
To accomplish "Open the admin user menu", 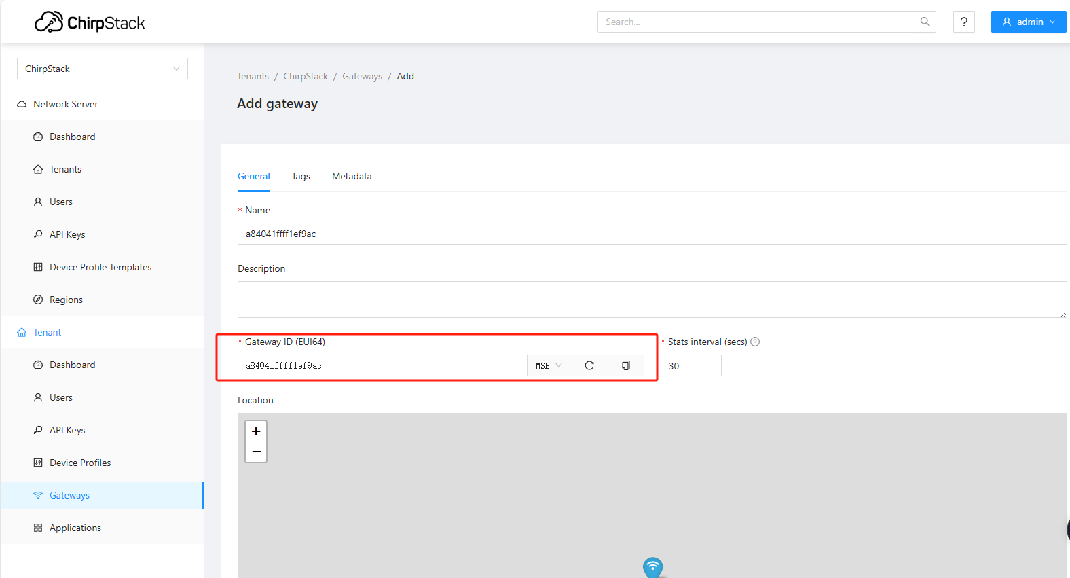I will coord(1029,22).
